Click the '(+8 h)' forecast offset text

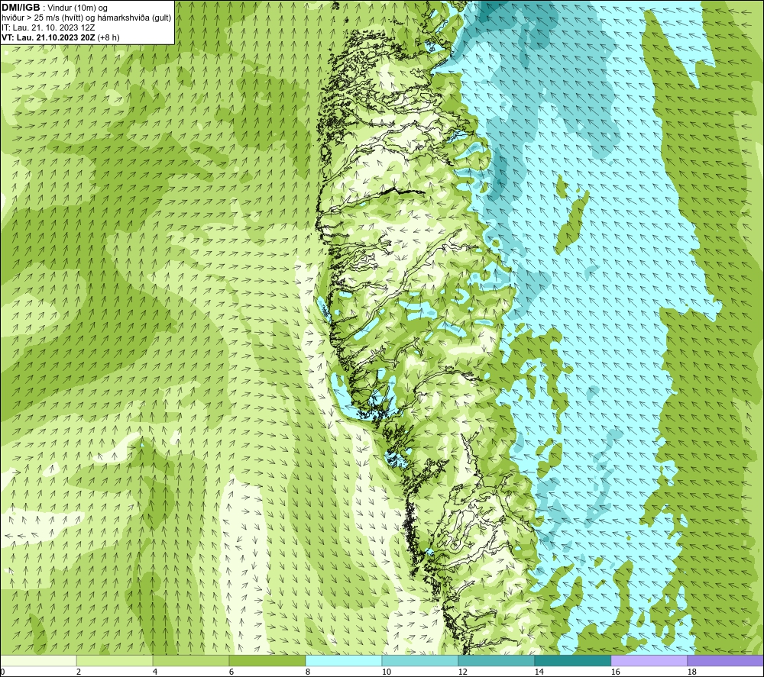(108, 37)
